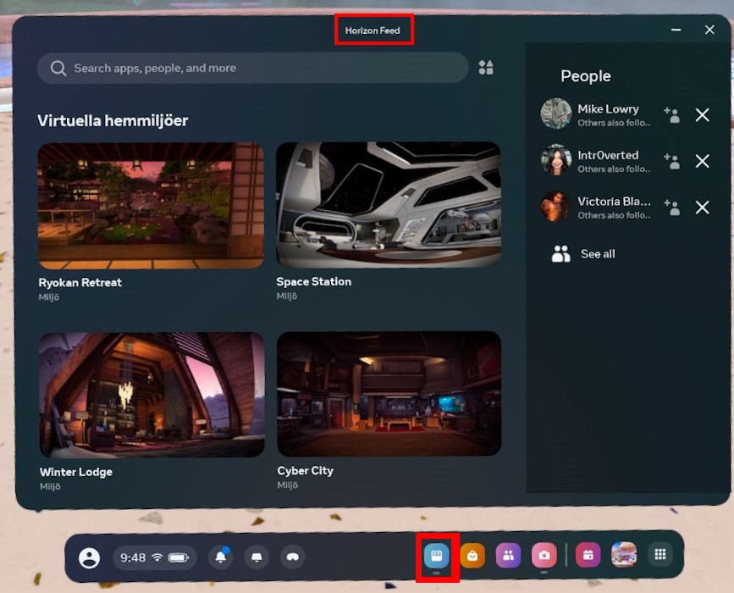Screen dimensions: 734x593
Task: Dismiss Victoria Bla... suggestion
Action: 702,208
